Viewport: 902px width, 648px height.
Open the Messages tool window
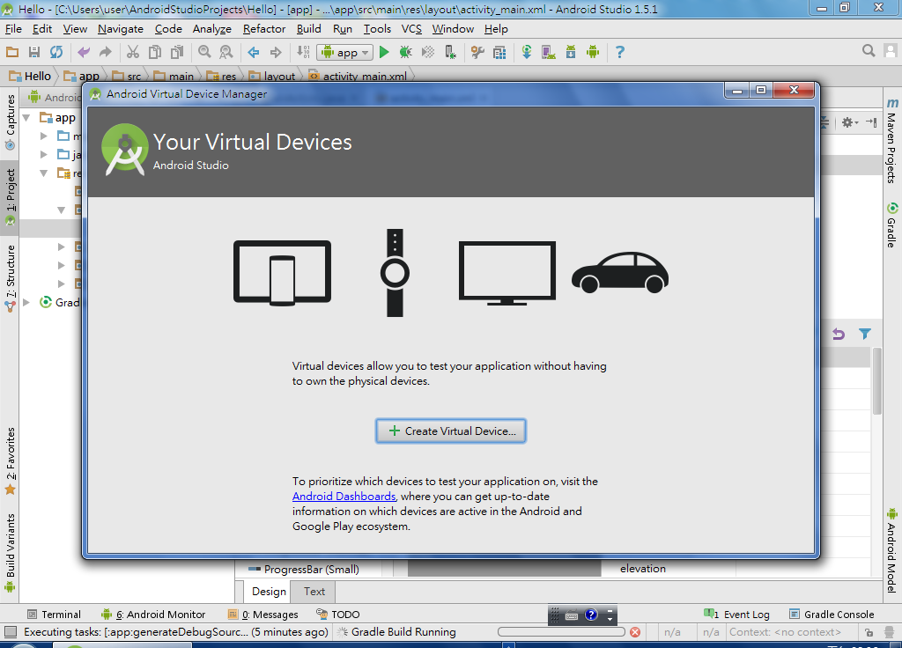click(x=262, y=614)
